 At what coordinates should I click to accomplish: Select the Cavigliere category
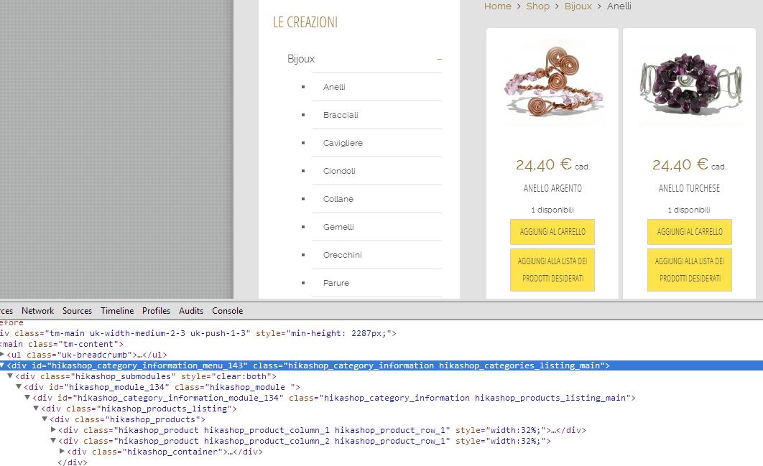pyautogui.click(x=343, y=143)
